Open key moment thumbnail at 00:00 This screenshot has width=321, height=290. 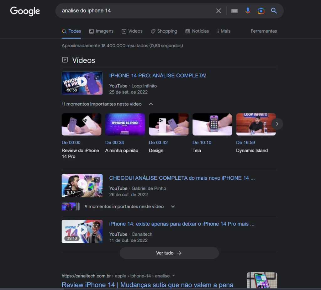point(82,124)
